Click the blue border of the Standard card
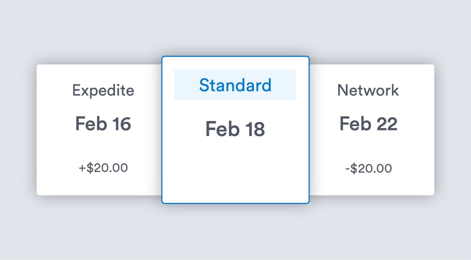The width and height of the screenshot is (471, 260). pyautogui.click(x=162, y=134)
